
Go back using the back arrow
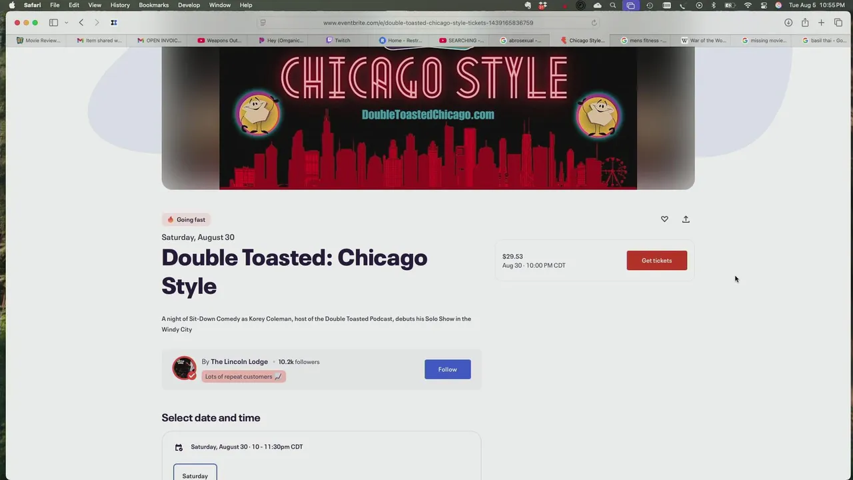[x=81, y=23]
